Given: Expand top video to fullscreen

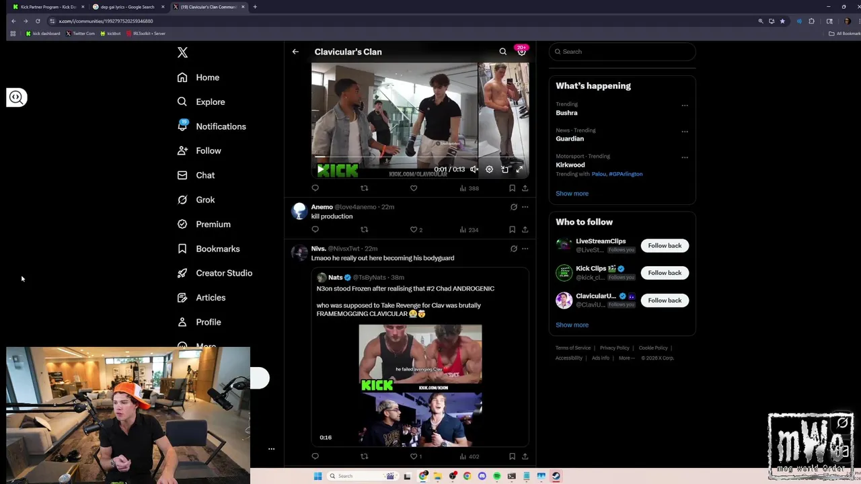Looking at the screenshot, I should tap(519, 169).
